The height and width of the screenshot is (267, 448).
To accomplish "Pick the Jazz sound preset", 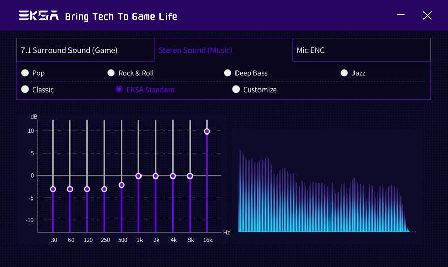I will tap(344, 73).
